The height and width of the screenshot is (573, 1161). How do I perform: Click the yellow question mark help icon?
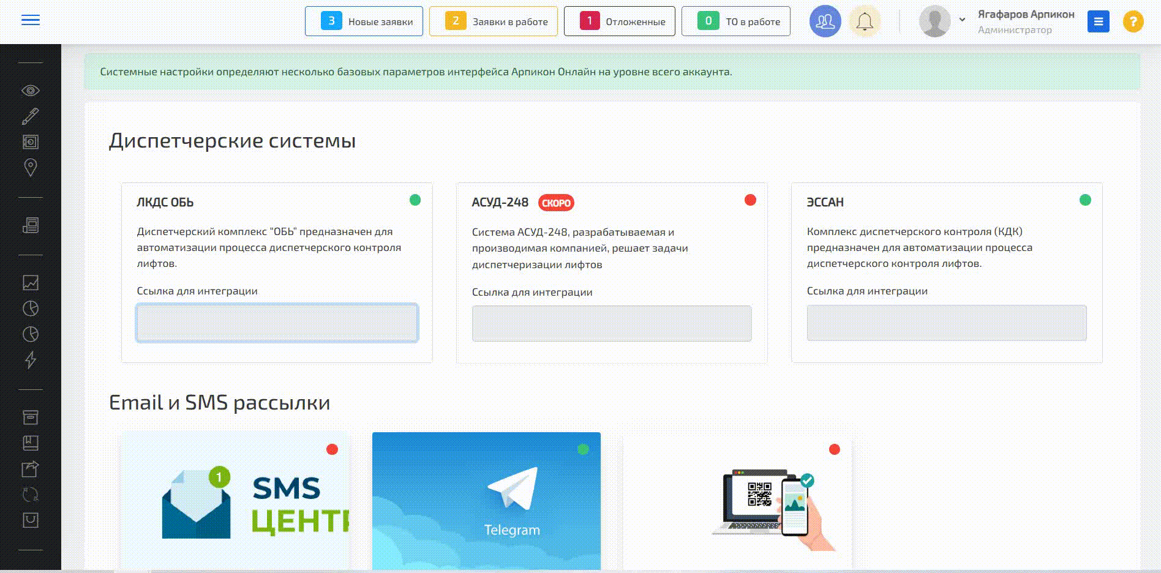click(x=1133, y=22)
